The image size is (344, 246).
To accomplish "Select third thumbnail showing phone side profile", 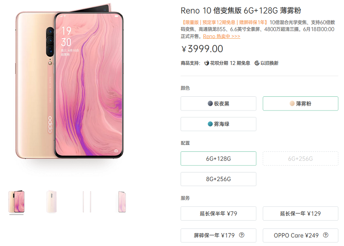I will coord(87,202).
